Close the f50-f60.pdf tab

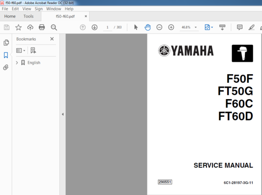point(86,16)
